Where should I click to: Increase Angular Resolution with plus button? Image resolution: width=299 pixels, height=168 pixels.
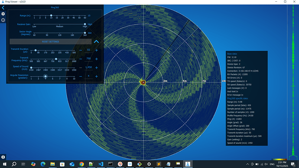click(97, 76)
